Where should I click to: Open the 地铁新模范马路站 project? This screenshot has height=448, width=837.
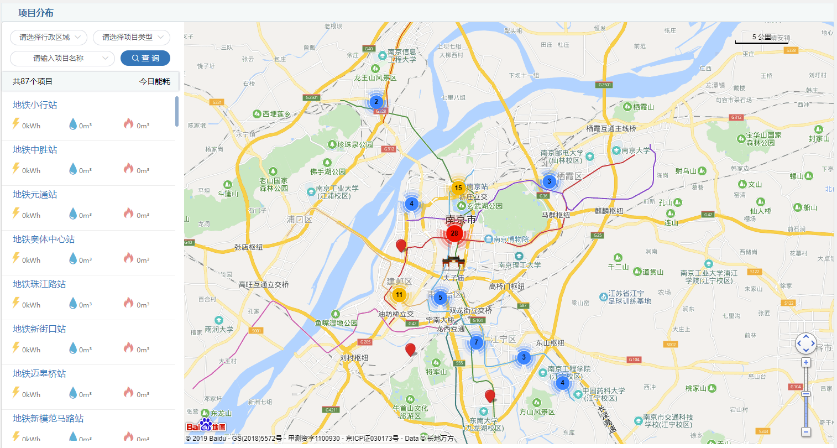coord(48,419)
